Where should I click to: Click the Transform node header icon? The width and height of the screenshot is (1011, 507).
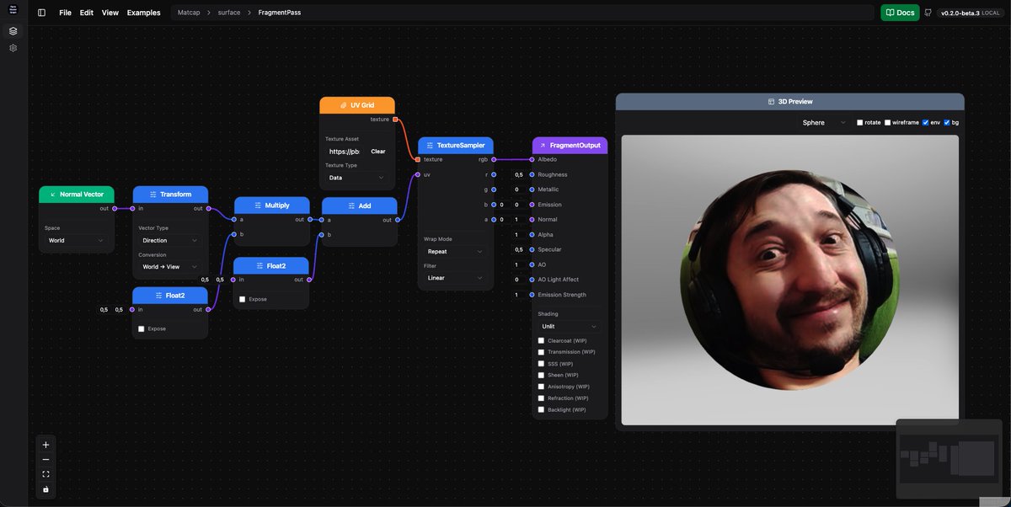click(152, 195)
